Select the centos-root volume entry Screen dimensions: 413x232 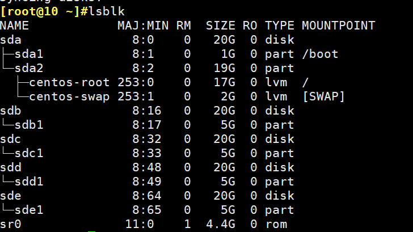click(x=69, y=82)
